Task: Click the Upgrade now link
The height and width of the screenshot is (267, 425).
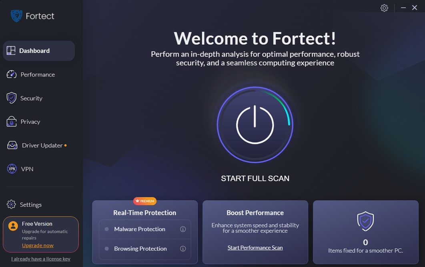Action: (x=38, y=245)
